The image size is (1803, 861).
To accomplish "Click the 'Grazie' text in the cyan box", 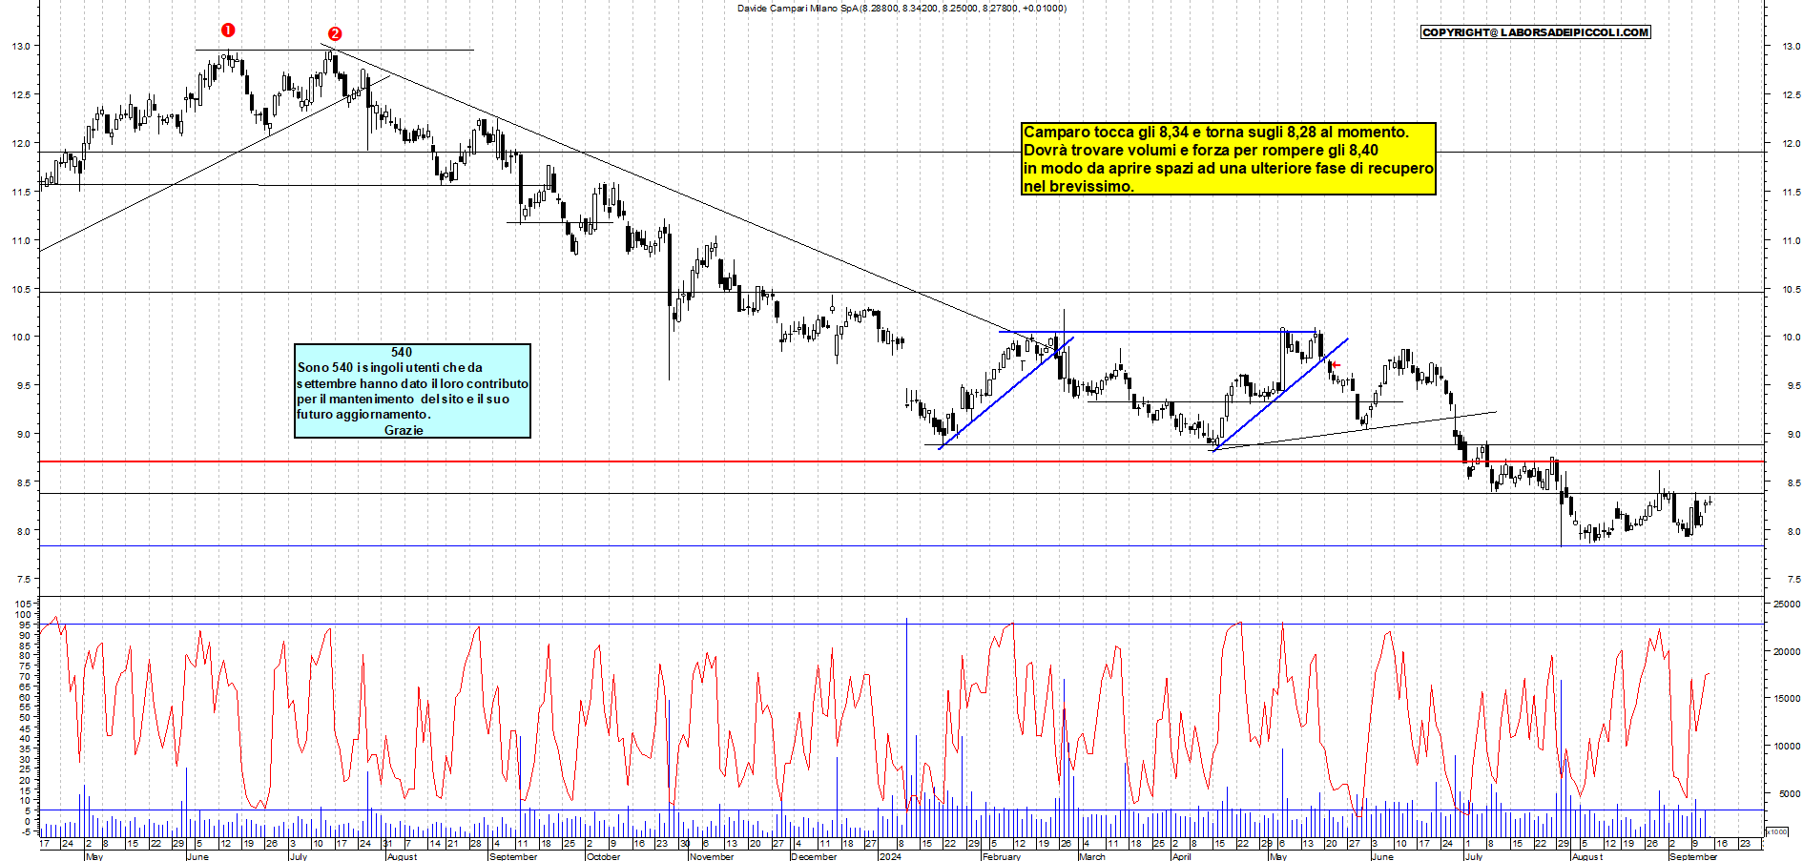I will [x=404, y=431].
